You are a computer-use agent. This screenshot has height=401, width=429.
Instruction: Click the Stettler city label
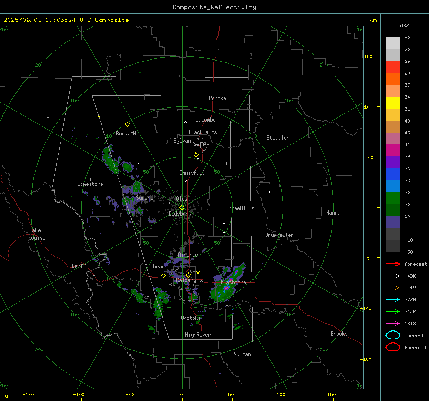278,138
